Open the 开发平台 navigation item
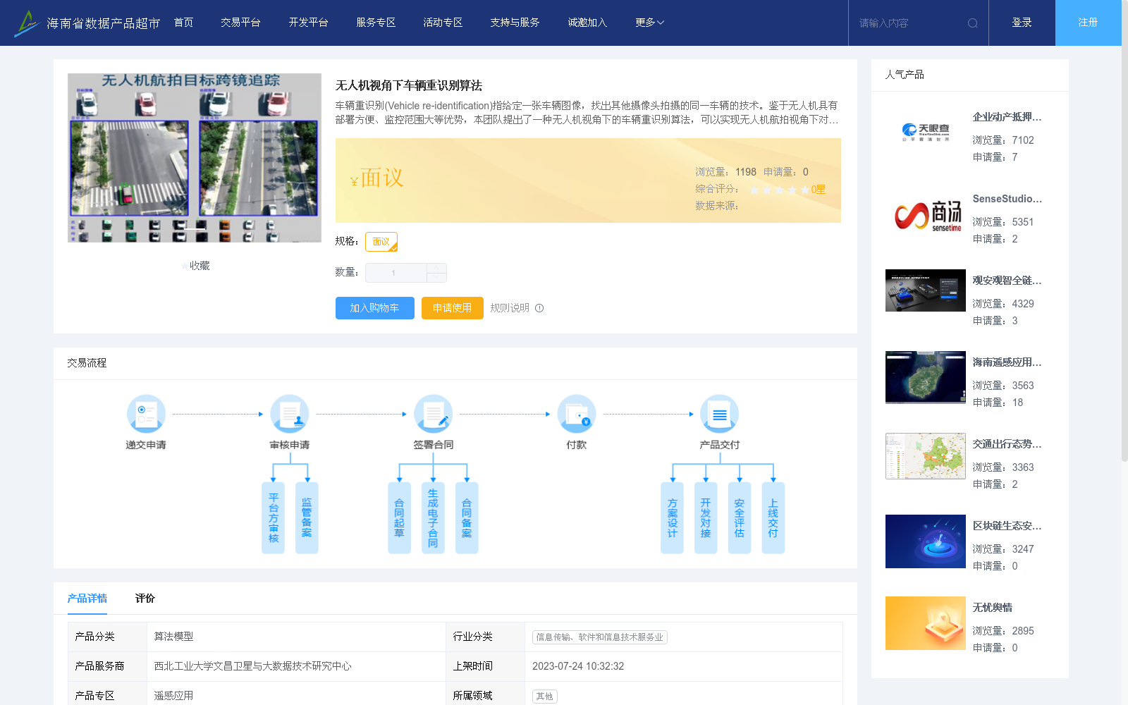Viewport: 1128px width, 705px height. click(308, 23)
